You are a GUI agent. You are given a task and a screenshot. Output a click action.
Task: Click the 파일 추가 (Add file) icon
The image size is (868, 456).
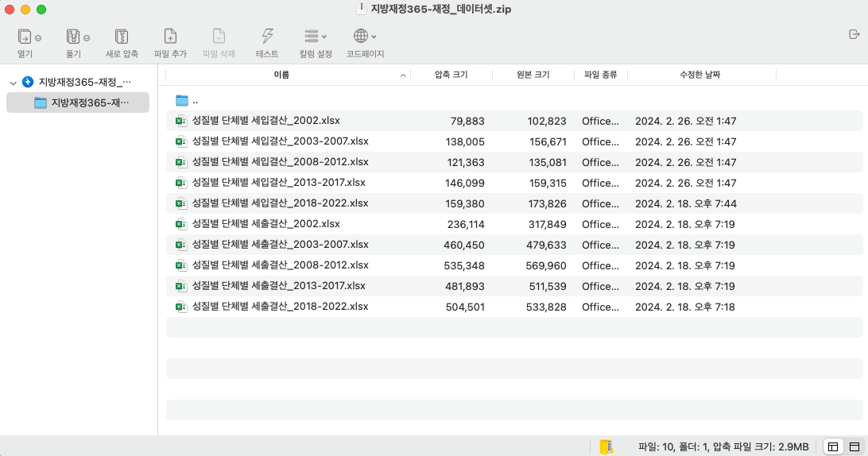[170, 37]
